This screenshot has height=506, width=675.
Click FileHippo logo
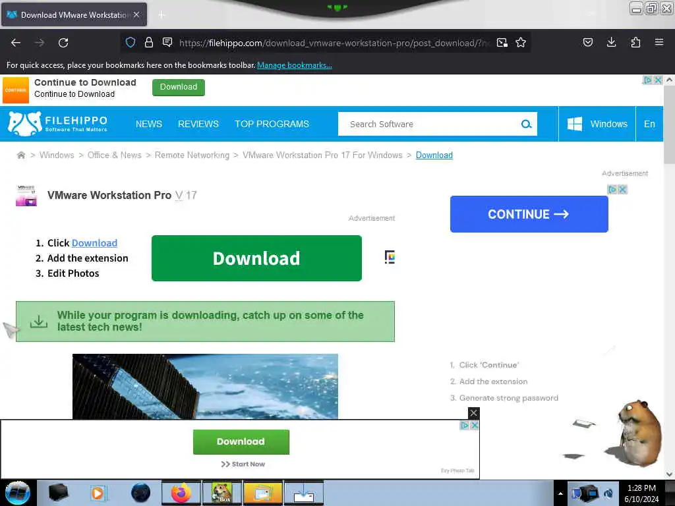click(58, 124)
